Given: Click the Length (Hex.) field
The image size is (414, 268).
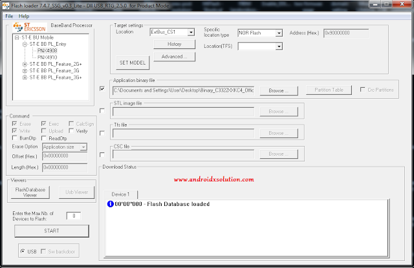Looking at the screenshot, I should click(65, 168).
